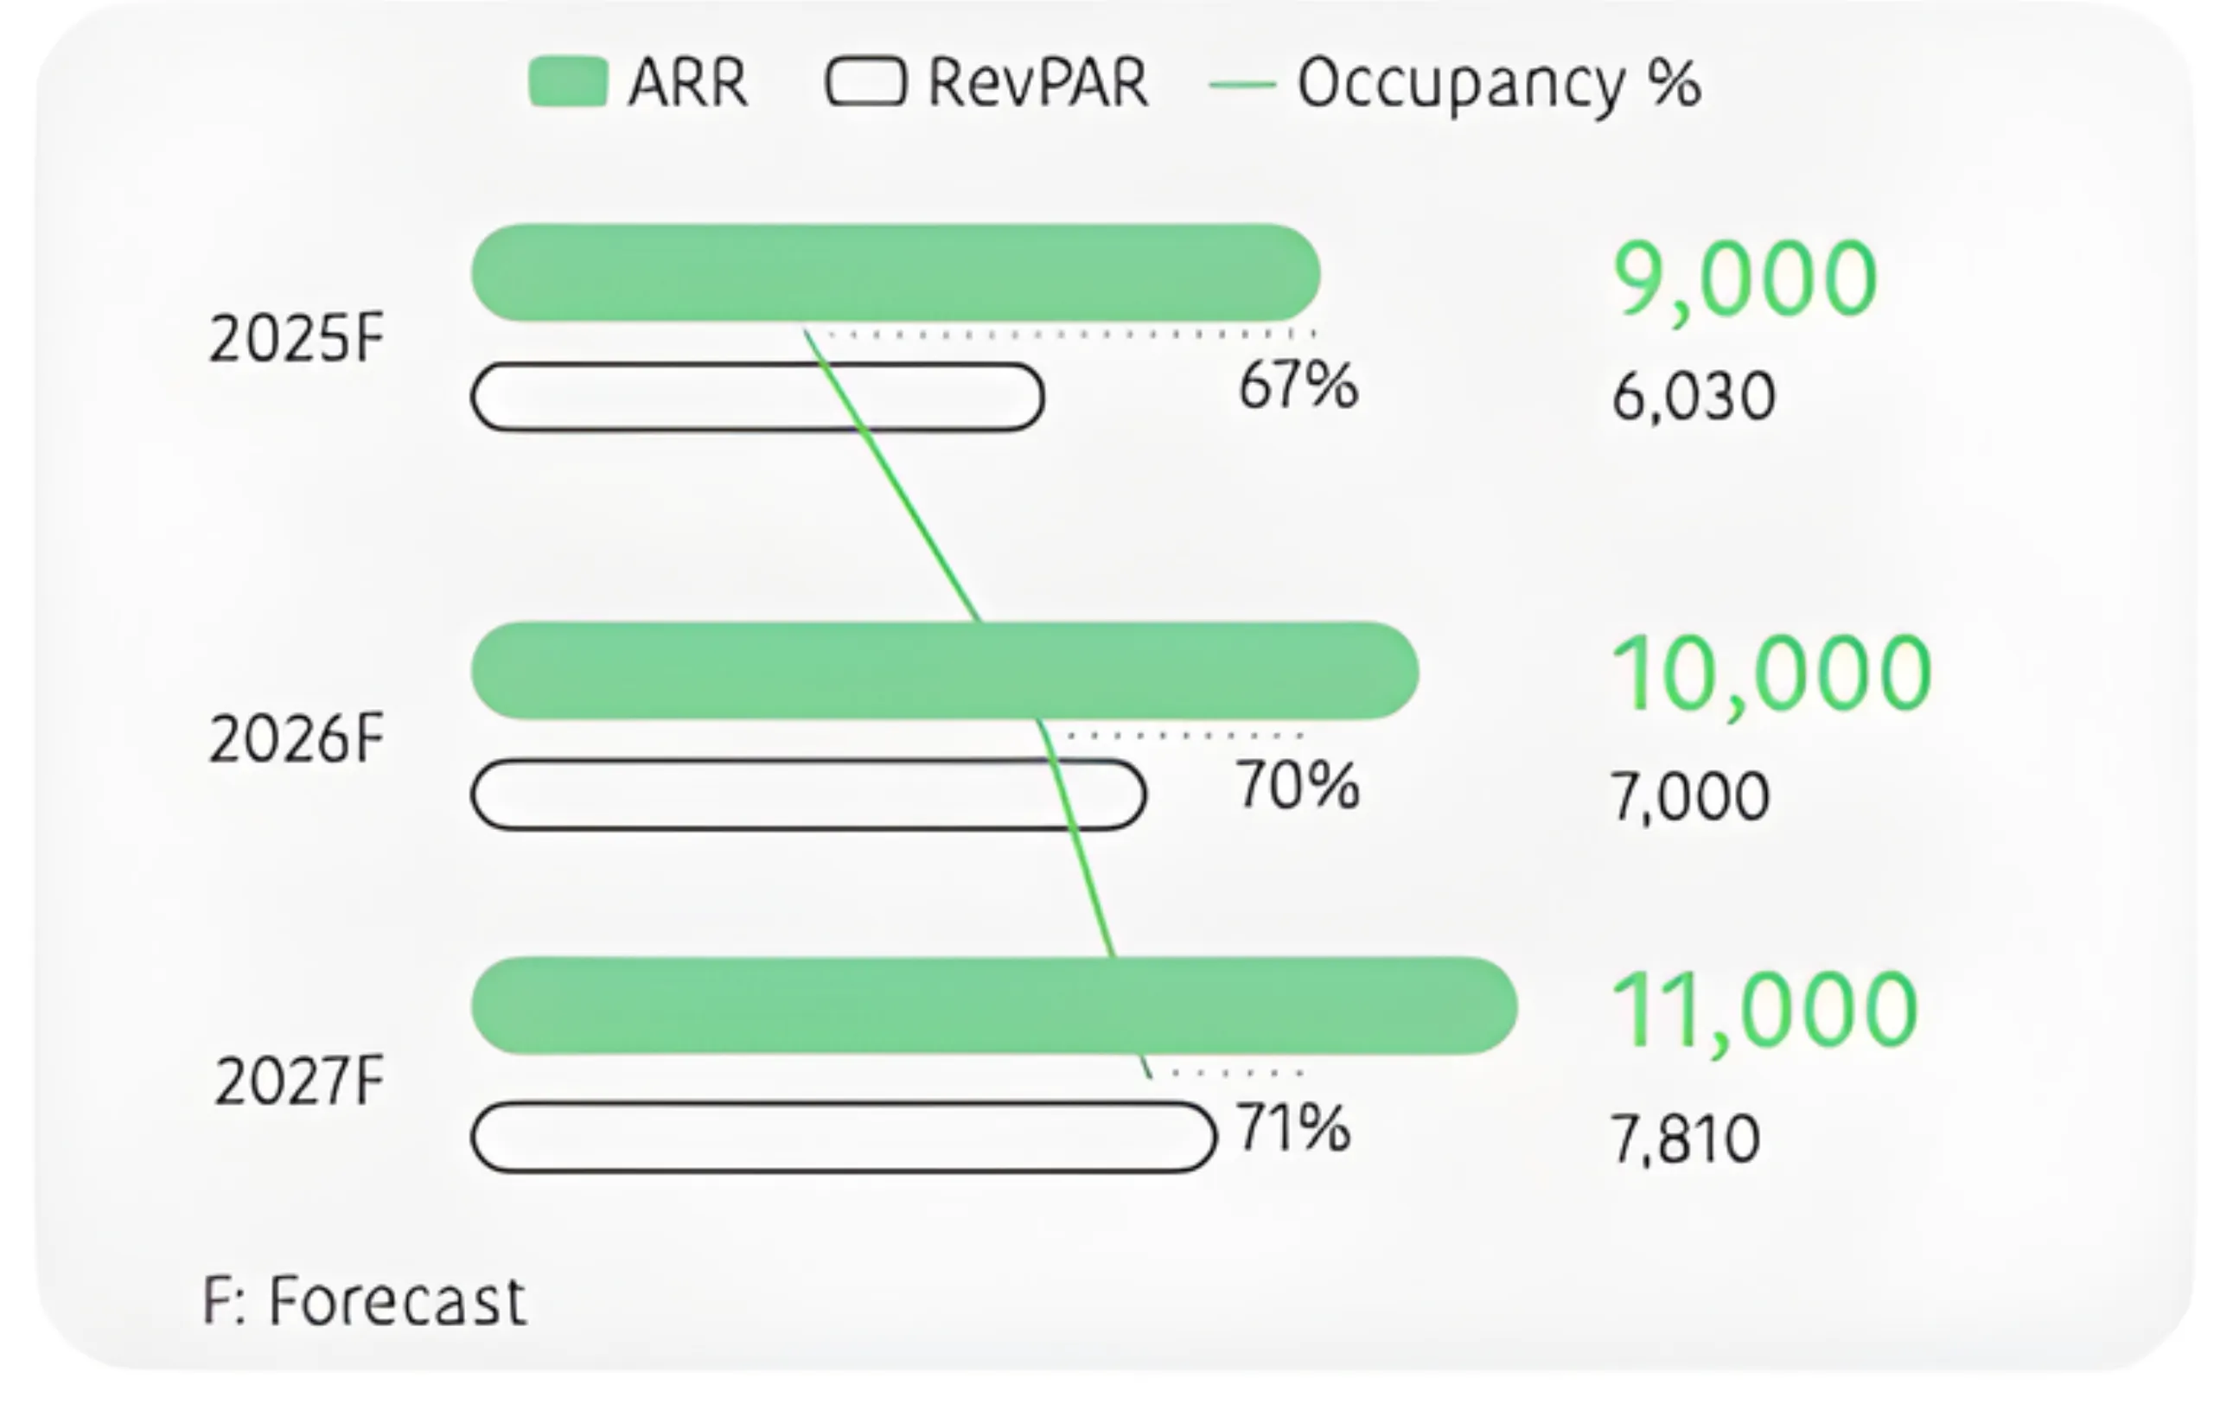The width and height of the screenshot is (2233, 1423).
Task: Select the 67% occupancy data label
Action: tap(1298, 385)
